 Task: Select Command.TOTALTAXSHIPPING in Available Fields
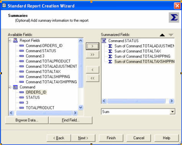[51, 82]
